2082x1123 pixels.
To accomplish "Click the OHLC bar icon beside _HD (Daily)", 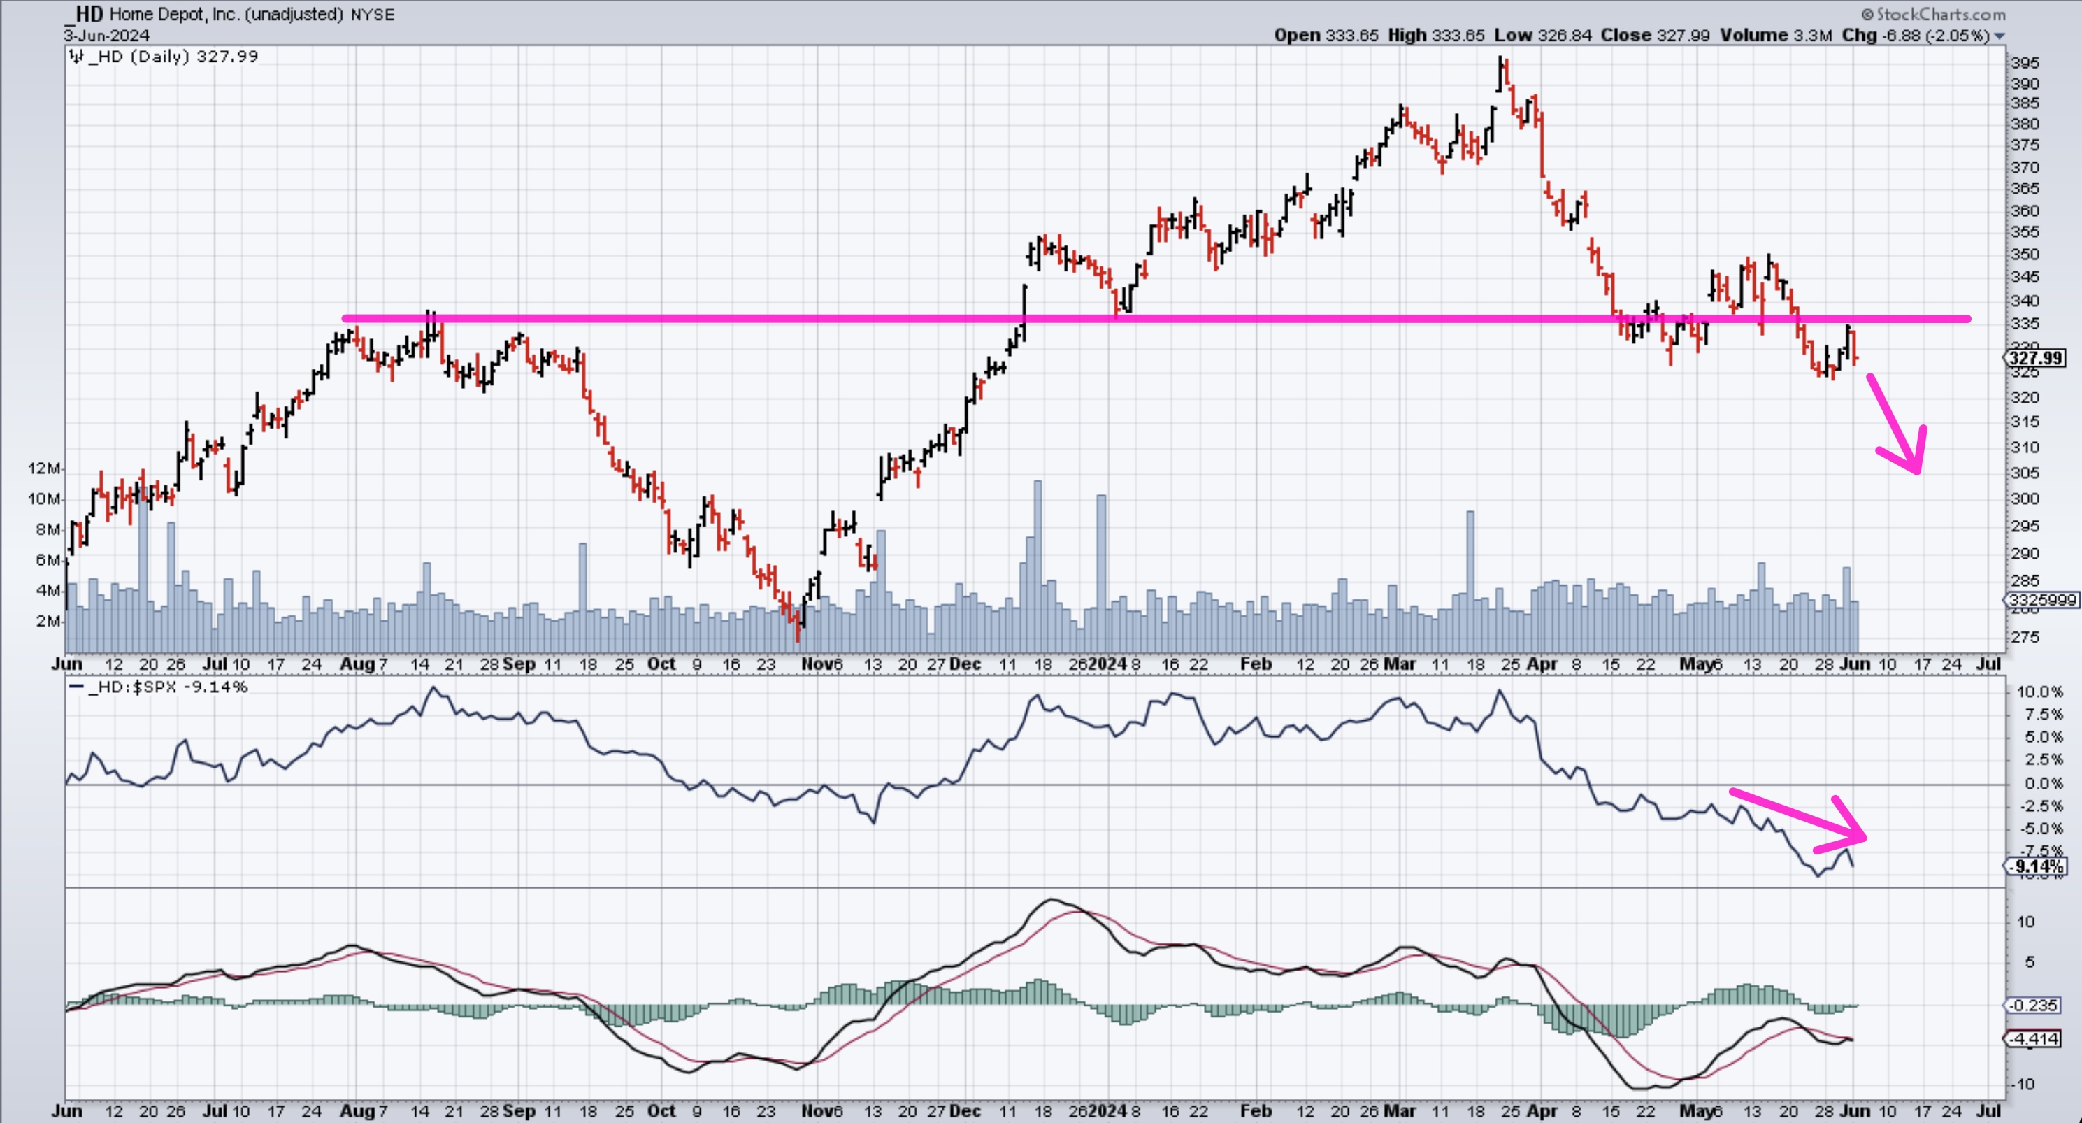I will pos(76,57).
